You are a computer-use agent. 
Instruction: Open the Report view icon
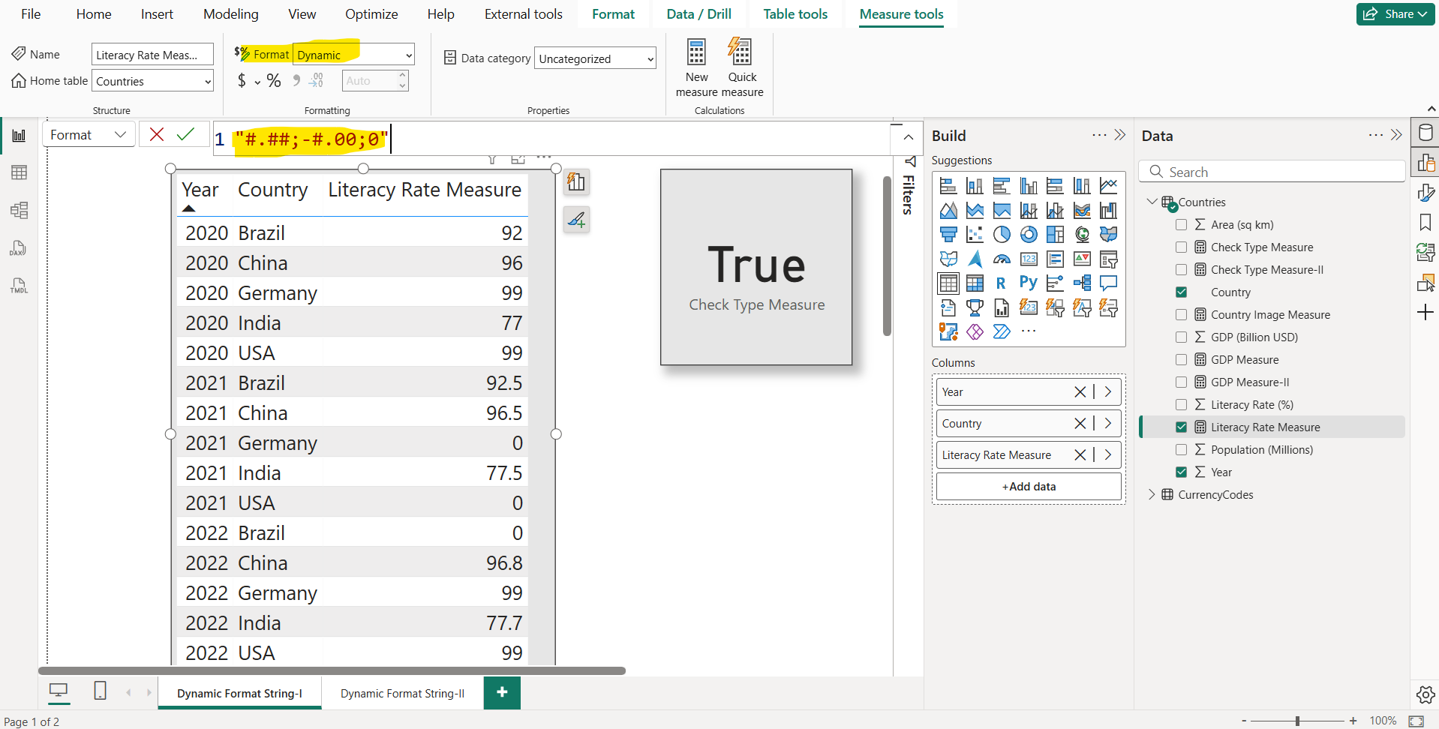click(19, 135)
